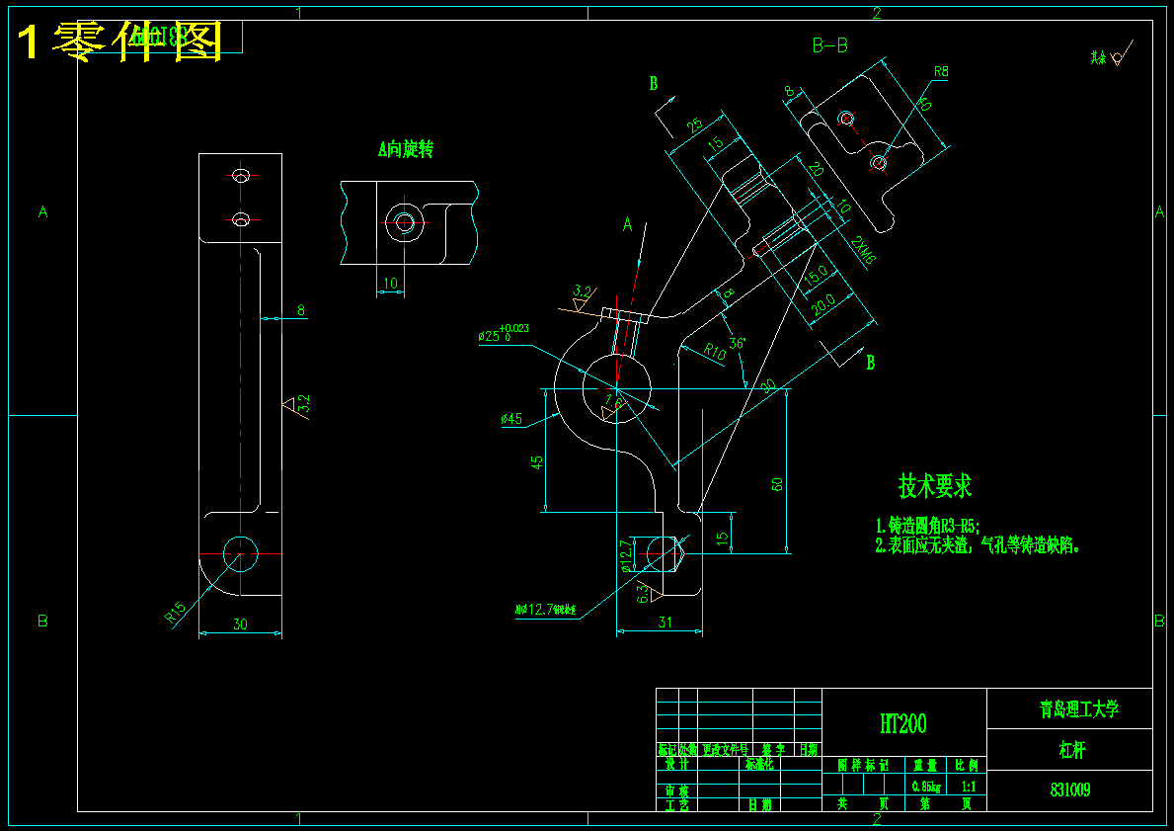This screenshot has width=1174, height=831.
Task: Click the "20.0" dimension text
Action: point(822,304)
